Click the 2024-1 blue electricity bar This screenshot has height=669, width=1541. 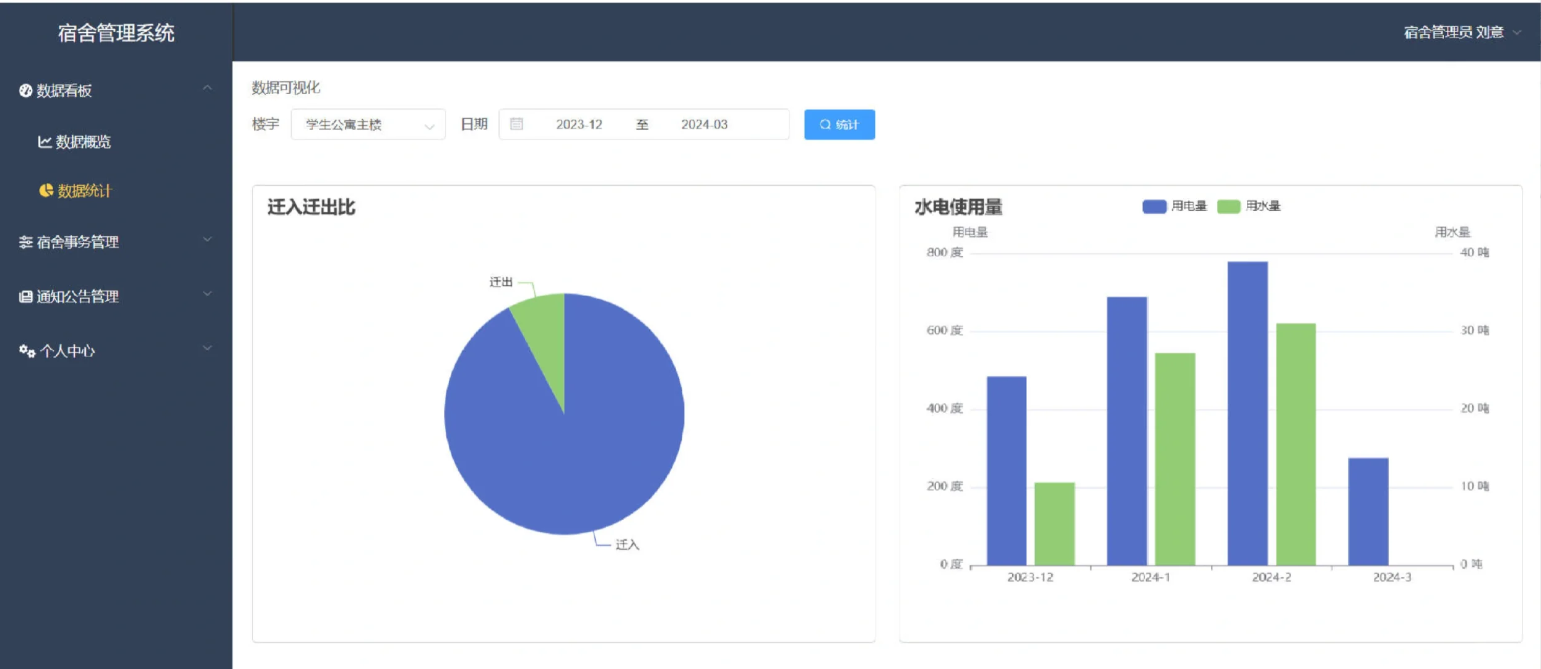click(1127, 431)
